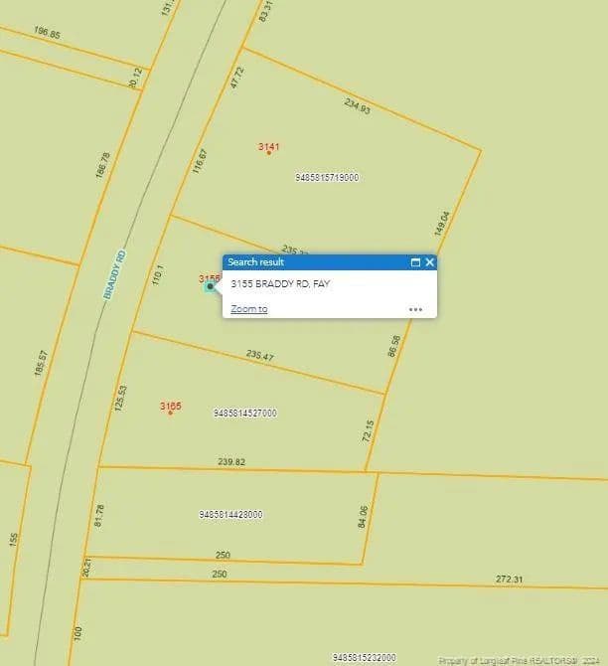
Task: Select the 3165 address point marker
Action: coord(170,412)
